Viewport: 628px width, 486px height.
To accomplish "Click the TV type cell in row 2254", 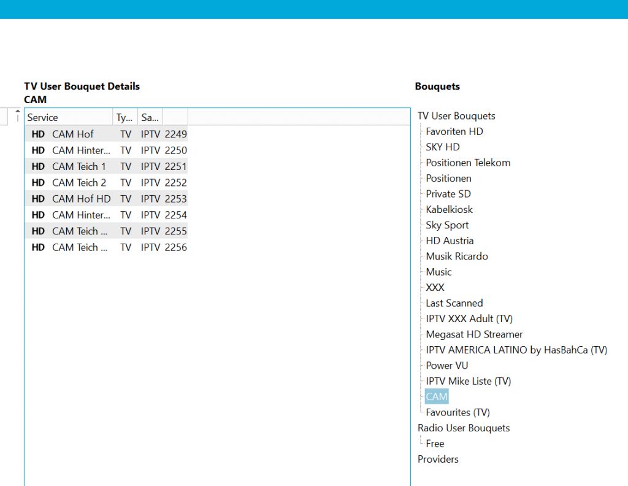I will (126, 215).
